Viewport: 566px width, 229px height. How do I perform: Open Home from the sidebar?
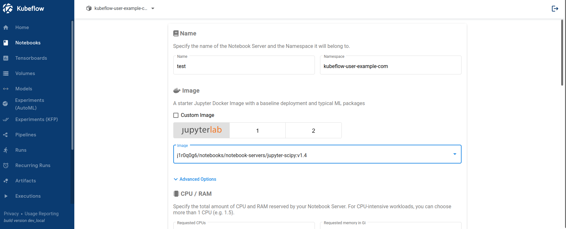(22, 27)
